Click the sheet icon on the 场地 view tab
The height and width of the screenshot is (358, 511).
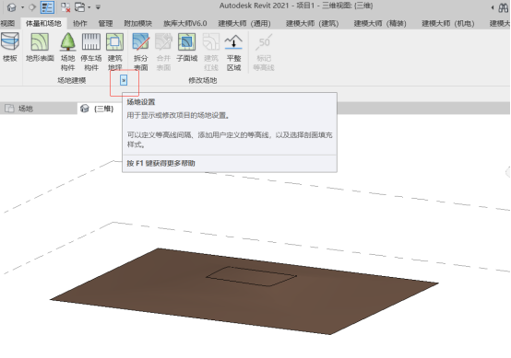9,109
